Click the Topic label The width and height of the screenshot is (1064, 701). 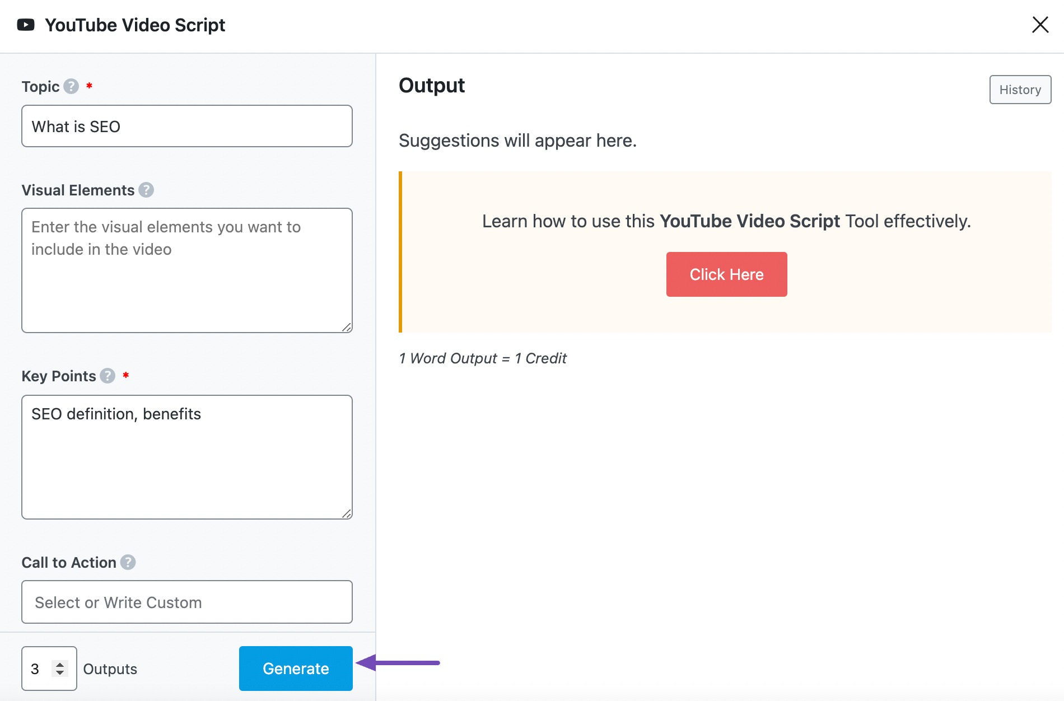pyautogui.click(x=40, y=87)
